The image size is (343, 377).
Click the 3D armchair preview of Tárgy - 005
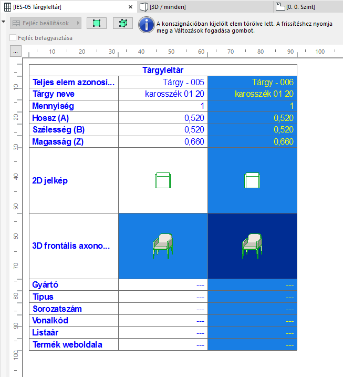163,246
